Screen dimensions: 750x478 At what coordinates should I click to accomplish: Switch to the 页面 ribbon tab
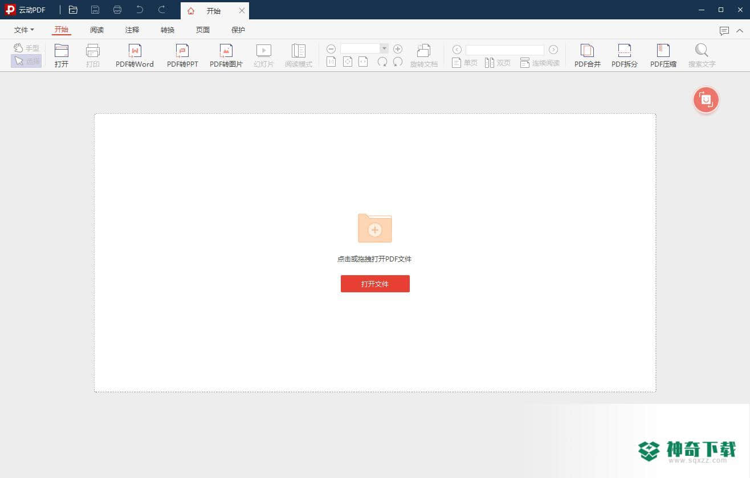pyautogui.click(x=203, y=30)
